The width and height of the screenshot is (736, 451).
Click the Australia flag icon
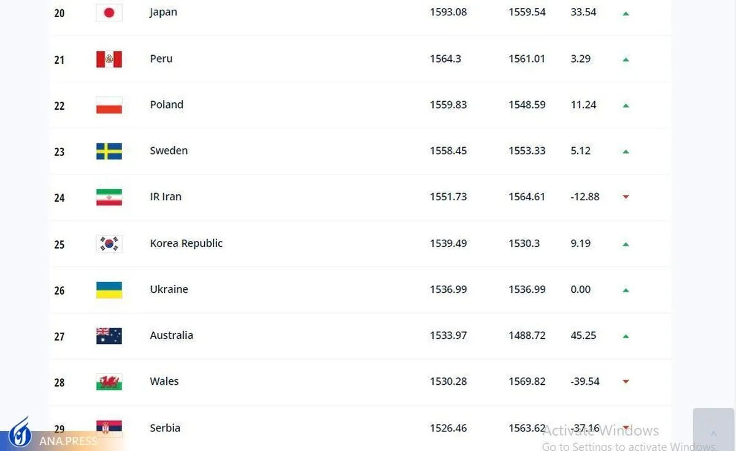(x=109, y=336)
